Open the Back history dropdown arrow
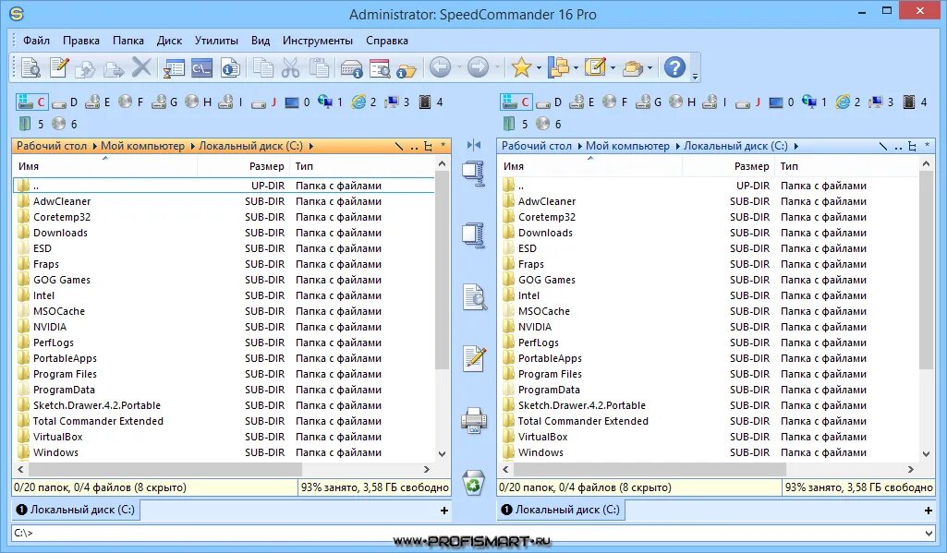The height and width of the screenshot is (553, 947). [x=459, y=67]
